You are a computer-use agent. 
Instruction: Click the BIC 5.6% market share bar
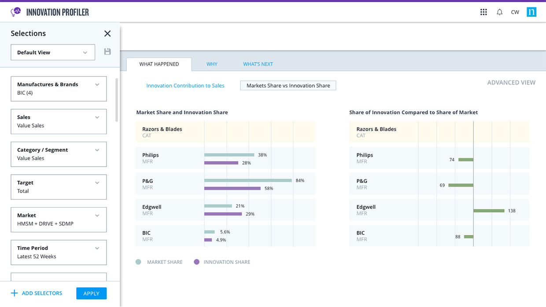click(210, 232)
